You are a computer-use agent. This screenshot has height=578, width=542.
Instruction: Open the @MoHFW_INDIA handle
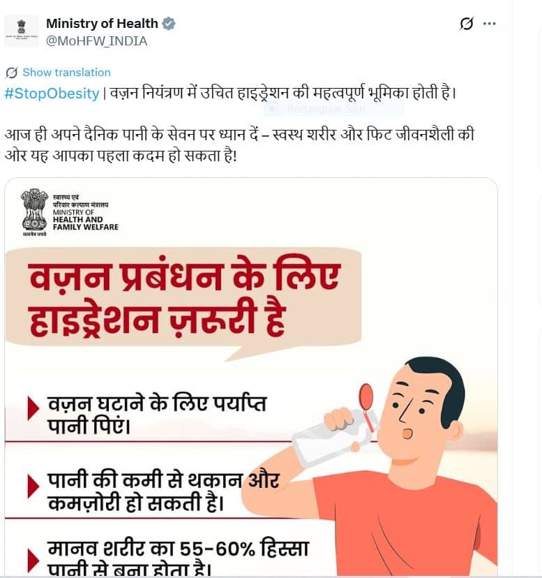(96, 41)
